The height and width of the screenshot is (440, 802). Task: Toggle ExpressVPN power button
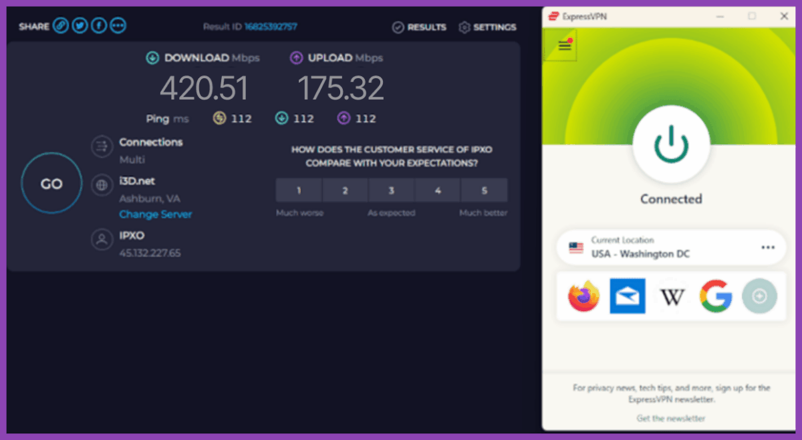(x=670, y=143)
